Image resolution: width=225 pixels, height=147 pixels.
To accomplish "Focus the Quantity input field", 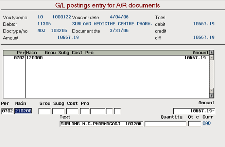I will (x=166, y=124).
